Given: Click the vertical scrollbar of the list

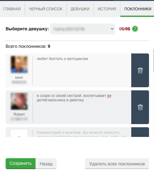Looking at the screenshot, I should [x=154, y=60].
